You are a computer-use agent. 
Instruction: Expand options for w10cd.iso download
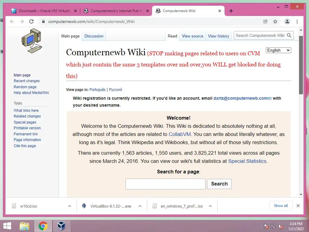(x=70, y=206)
